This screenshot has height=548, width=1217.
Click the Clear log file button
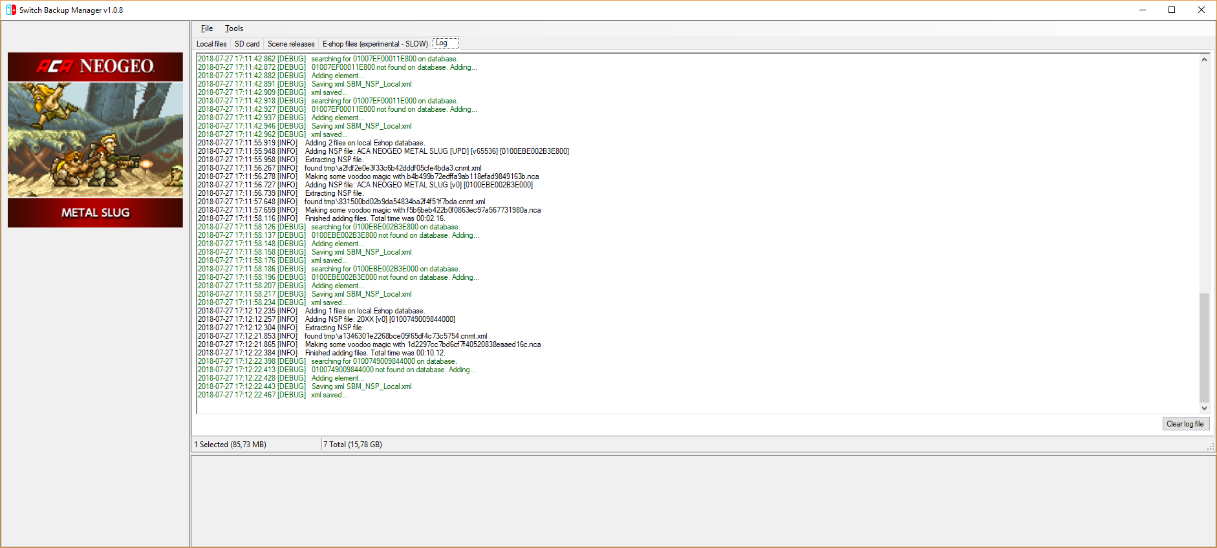tap(1185, 424)
